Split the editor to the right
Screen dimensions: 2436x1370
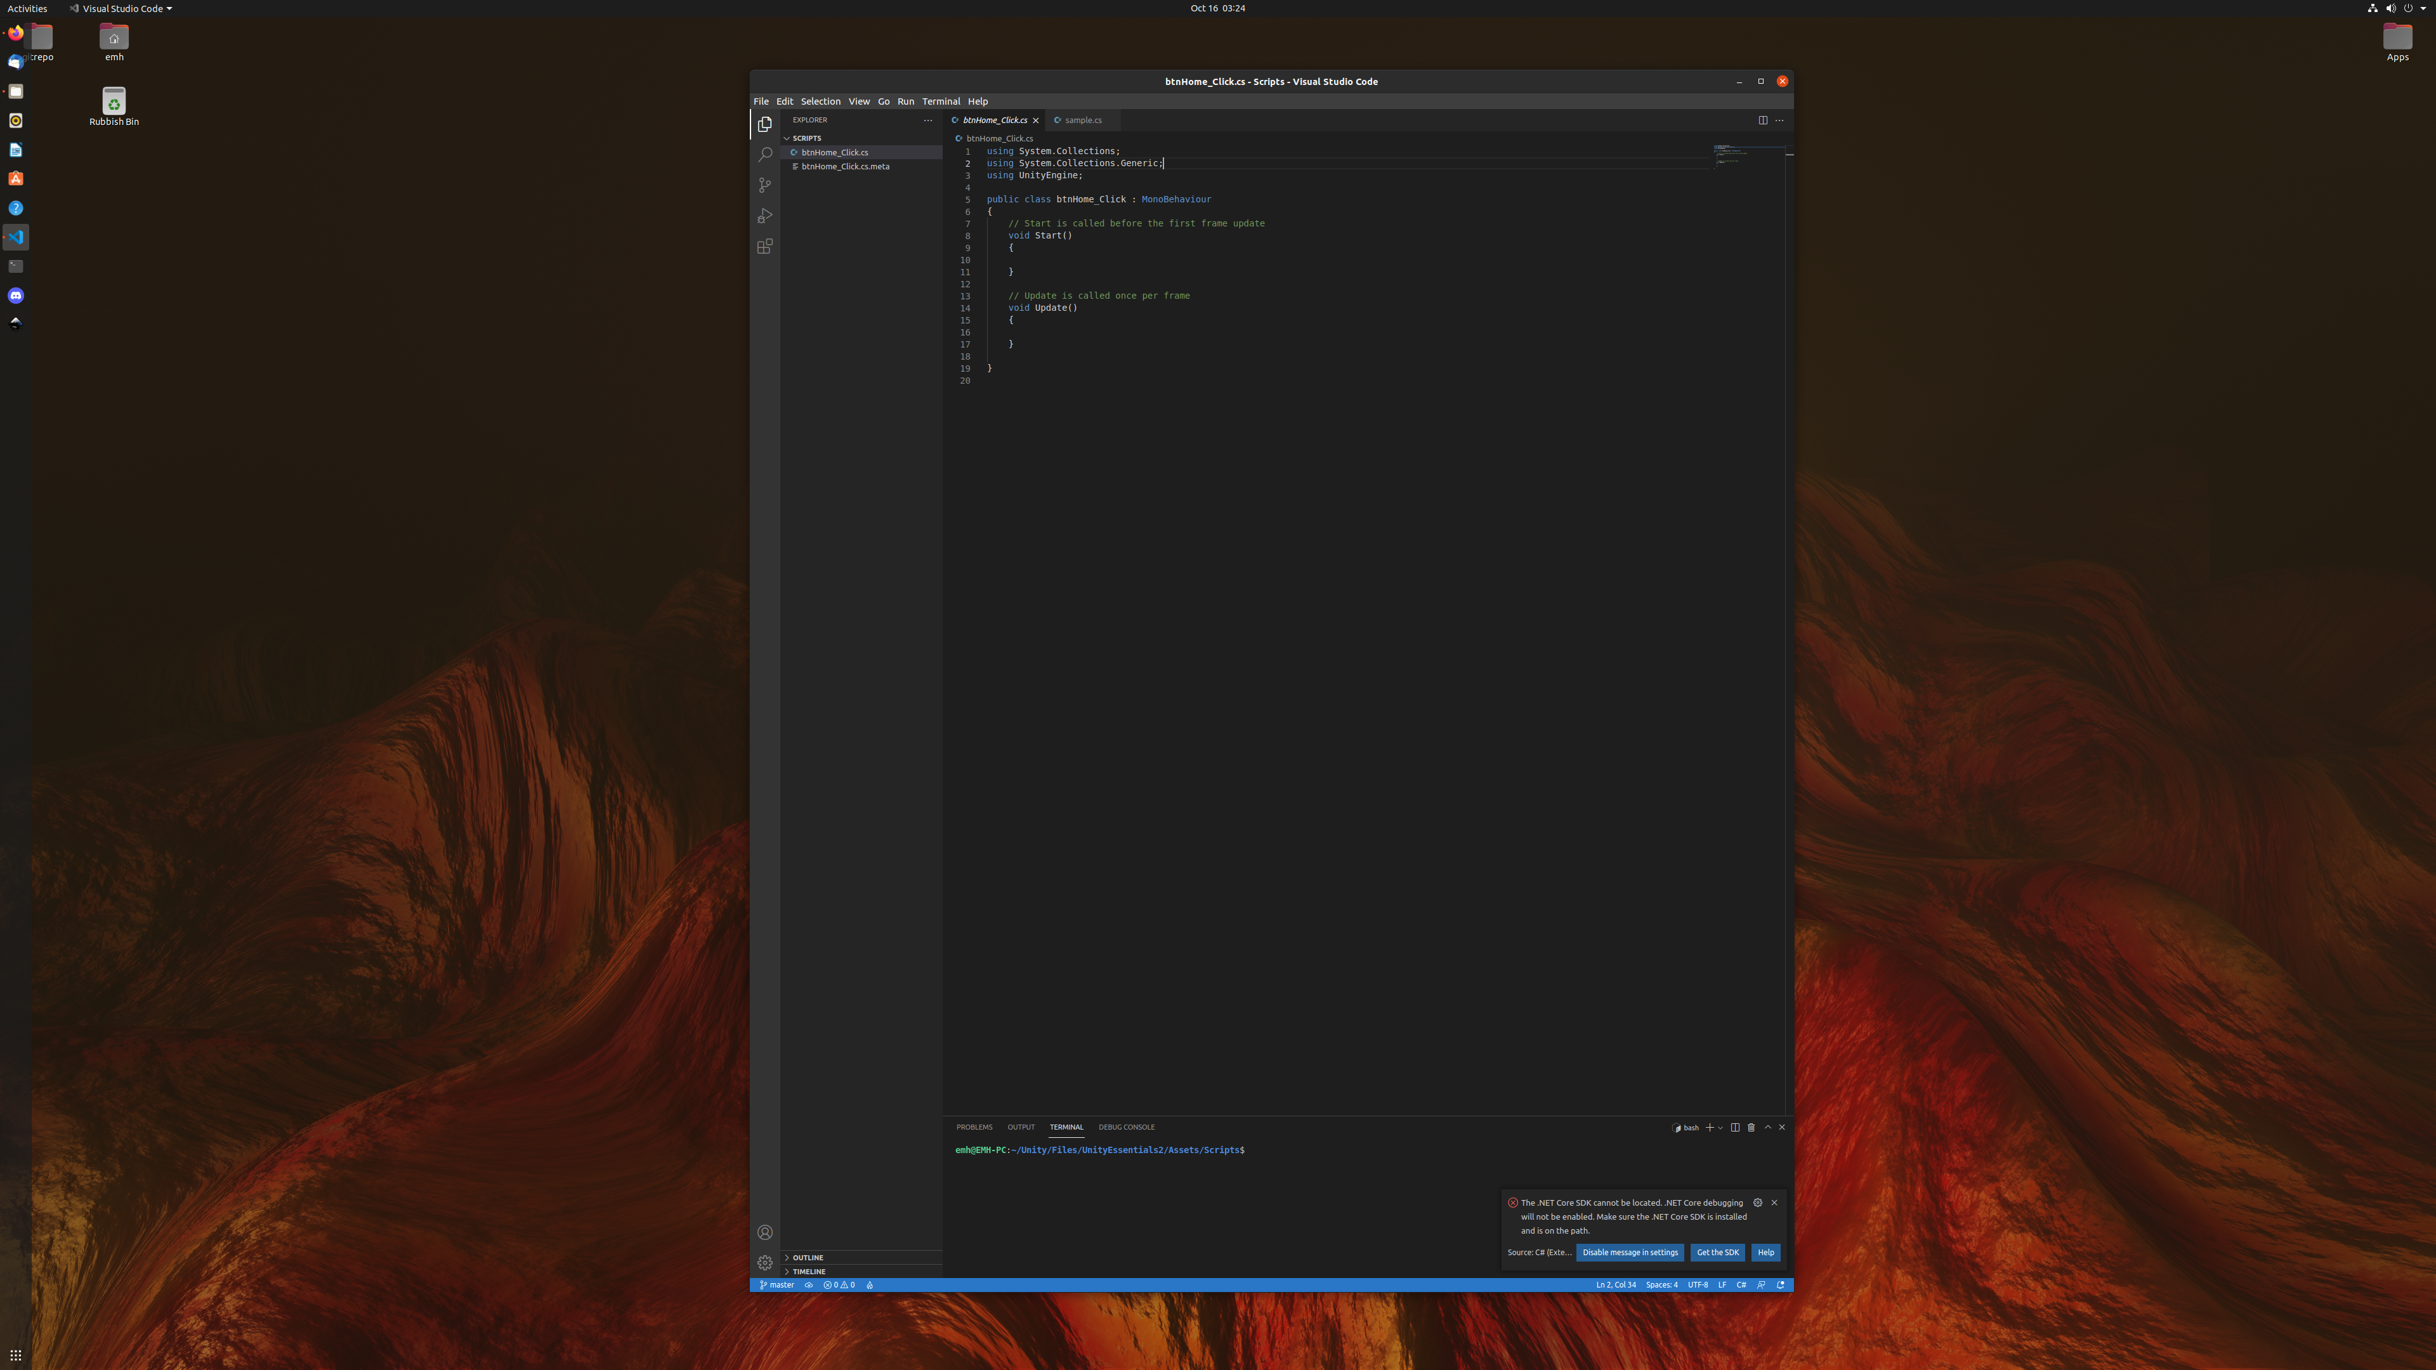click(1763, 120)
